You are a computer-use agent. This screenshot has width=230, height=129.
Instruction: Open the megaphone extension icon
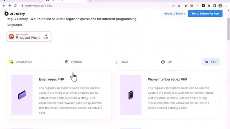186,6
